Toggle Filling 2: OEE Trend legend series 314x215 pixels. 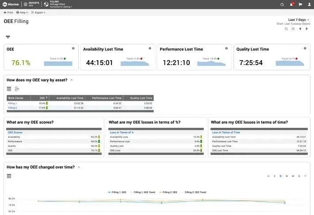pos(193,192)
